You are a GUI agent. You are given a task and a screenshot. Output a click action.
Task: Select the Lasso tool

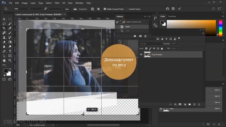4,24
